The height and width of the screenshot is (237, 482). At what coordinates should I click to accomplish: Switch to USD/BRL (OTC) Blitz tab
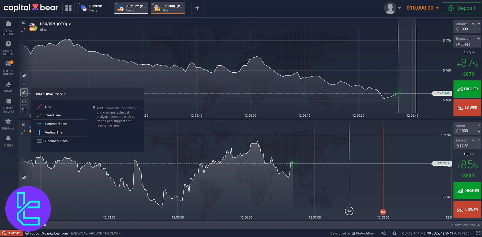click(x=168, y=8)
